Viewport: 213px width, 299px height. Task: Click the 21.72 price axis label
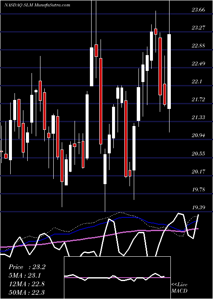pos(198,100)
